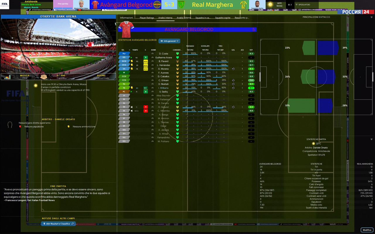Click the yellow card icon in B. Pavard's row
Screen dimensions: 375x234
132,61
